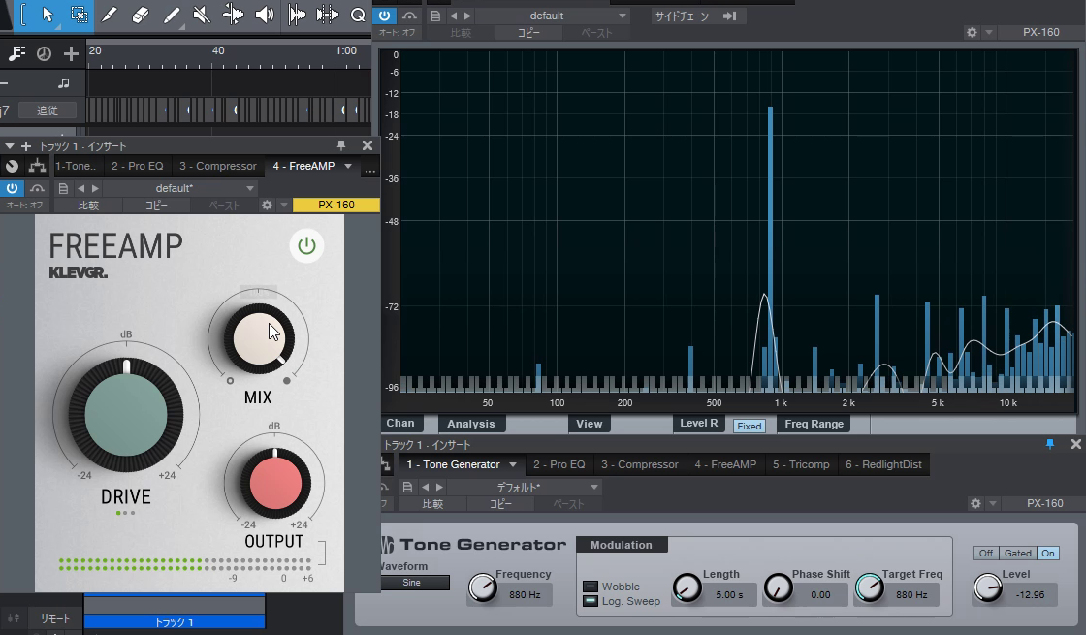Set Tone Generator mode to On
Viewport: 1086px width, 635px height.
(x=1048, y=554)
